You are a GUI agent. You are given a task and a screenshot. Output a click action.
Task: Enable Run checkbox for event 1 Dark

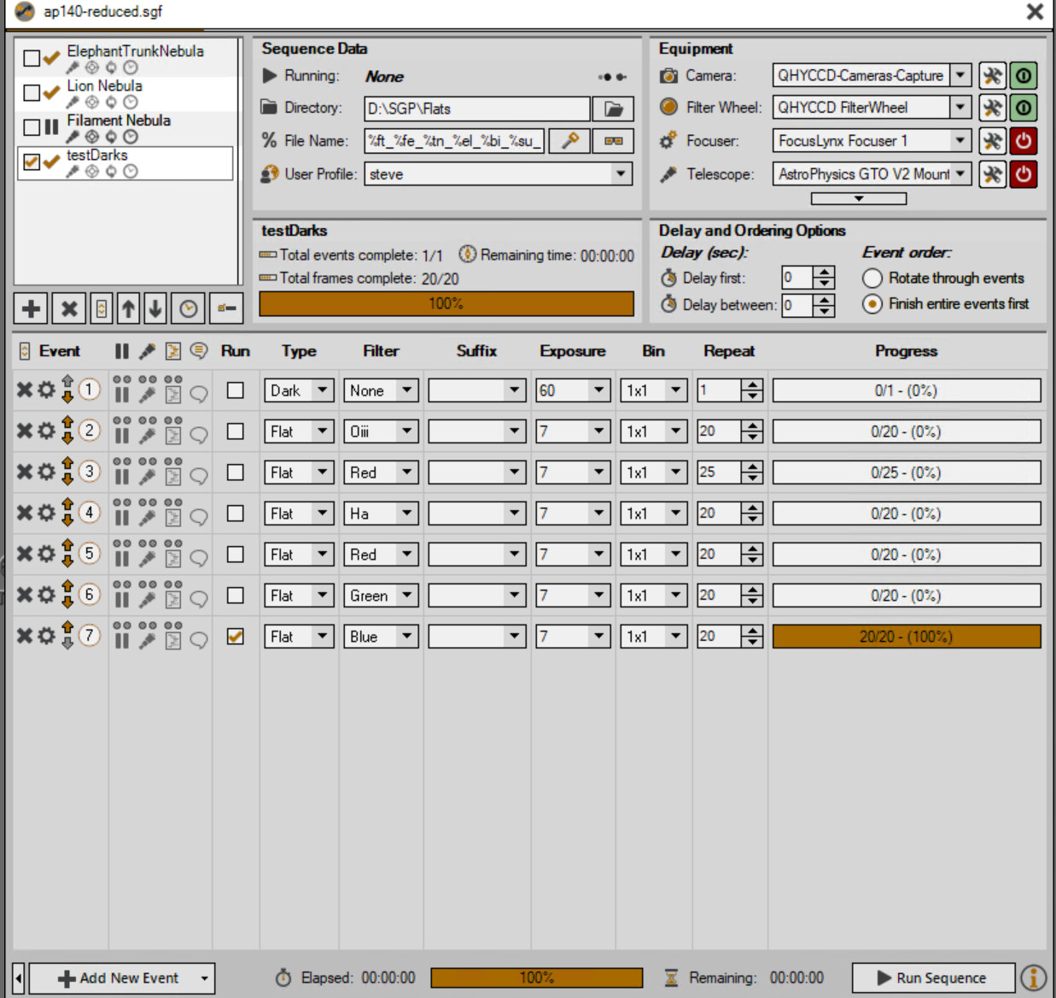(235, 390)
